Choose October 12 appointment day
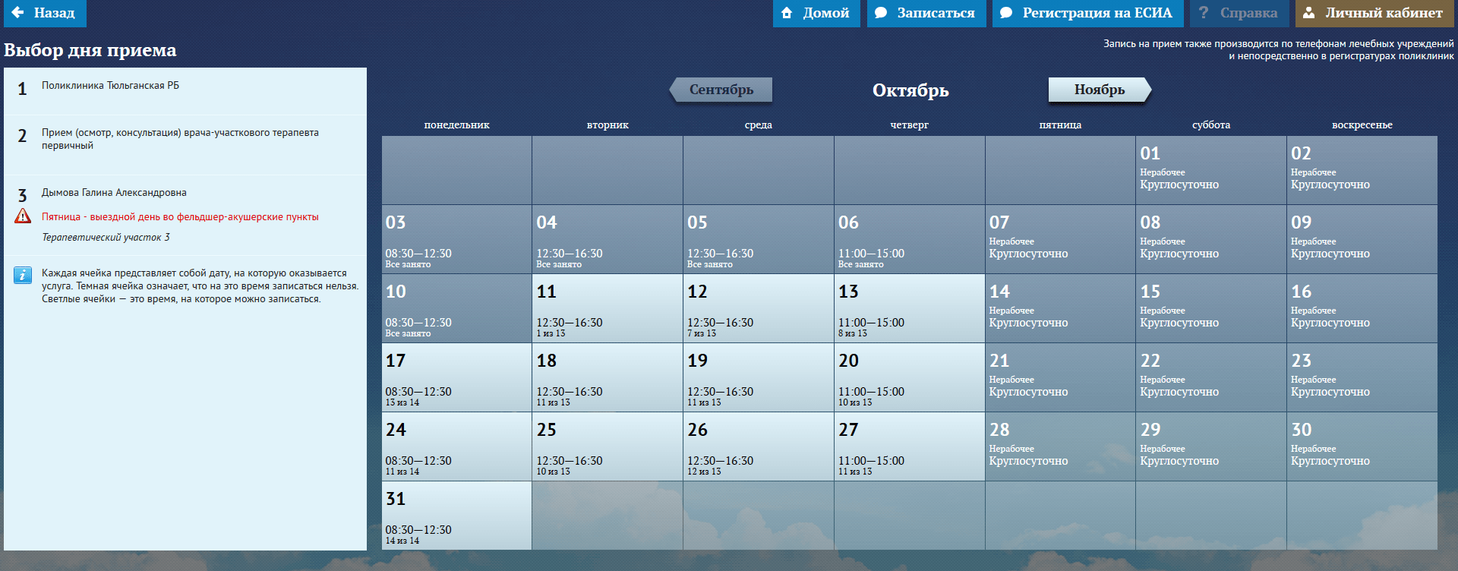Viewport: 1458px width, 571px height. (x=759, y=308)
